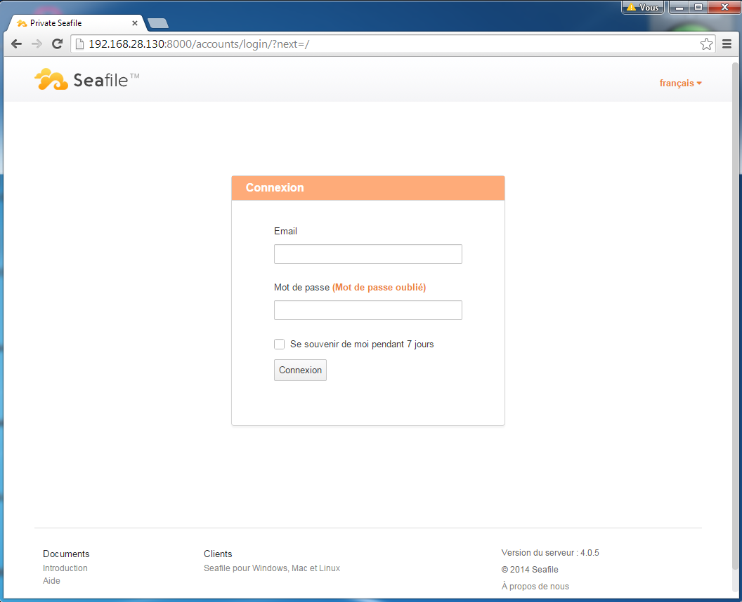This screenshot has height=602, width=742.
Task: Bookmark this page with star icon
Action: 706,44
